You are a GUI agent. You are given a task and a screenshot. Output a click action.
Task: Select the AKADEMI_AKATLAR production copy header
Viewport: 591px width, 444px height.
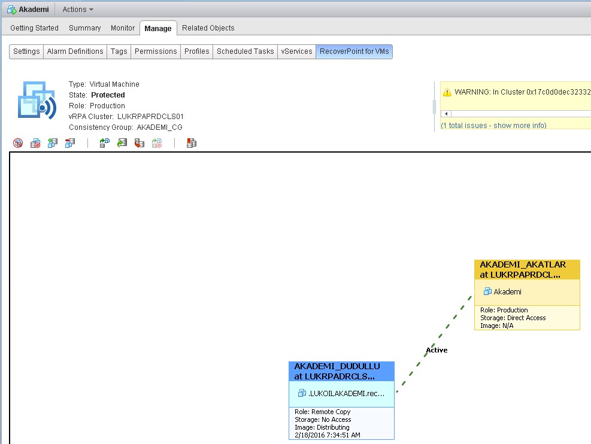coord(527,270)
